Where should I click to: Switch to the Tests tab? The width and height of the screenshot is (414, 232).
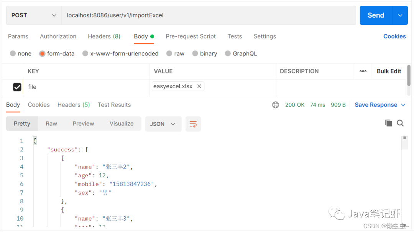[x=235, y=37]
